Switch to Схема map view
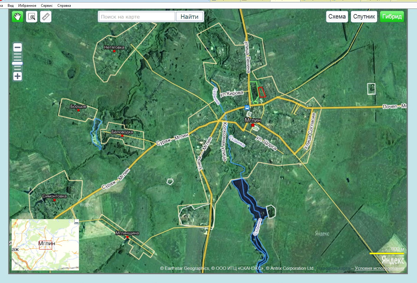The image size is (417, 283). coord(337,16)
